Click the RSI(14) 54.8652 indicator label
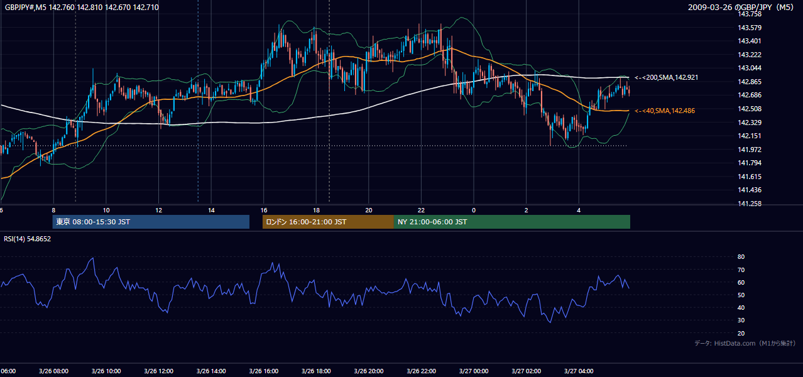This screenshot has width=803, height=377. pyautogui.click(x=28, y=239)
